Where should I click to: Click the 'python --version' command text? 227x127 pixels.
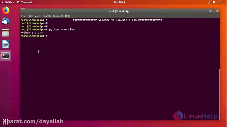coord(62,29)
